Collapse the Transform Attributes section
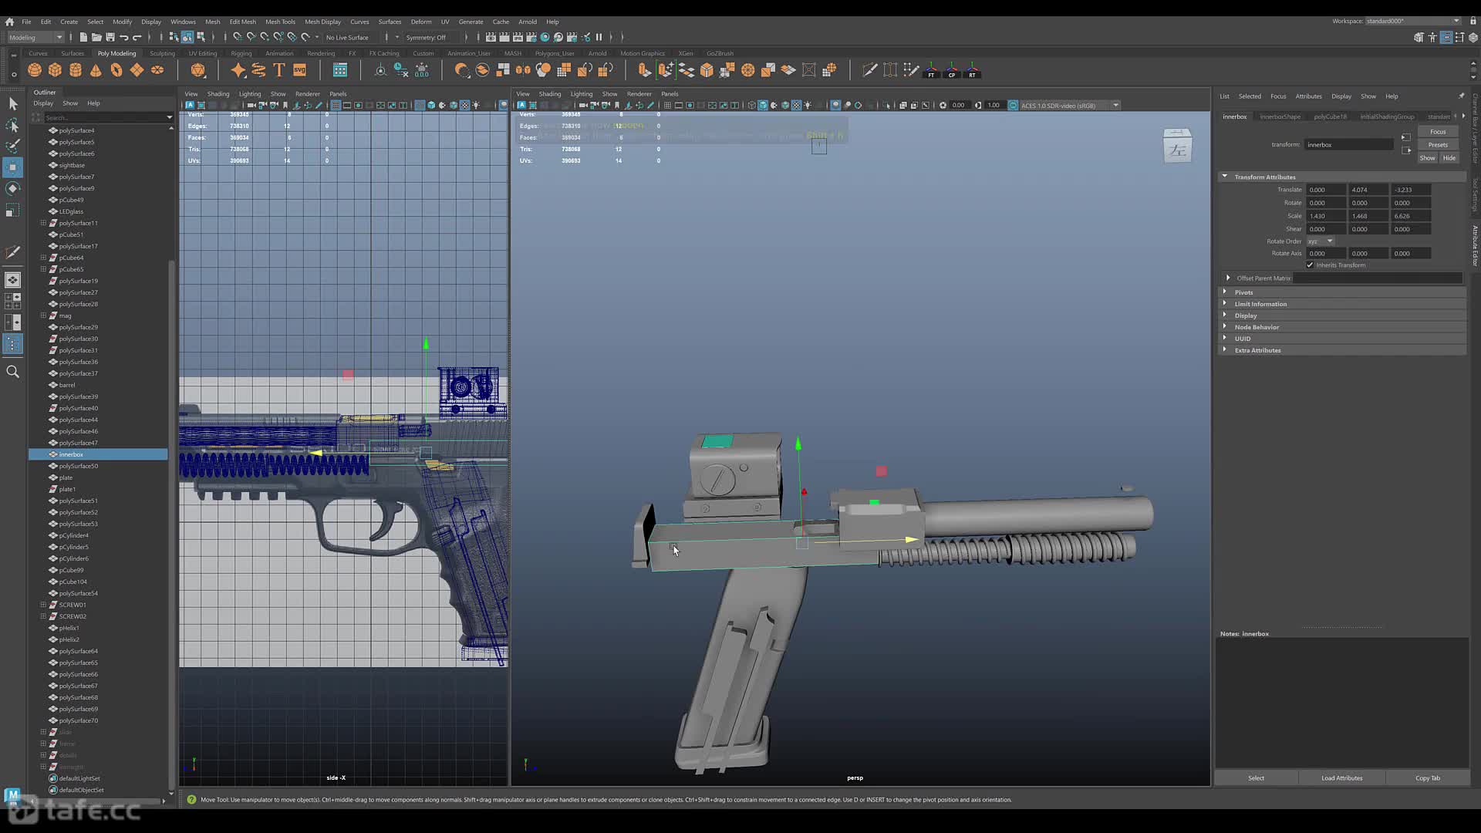Image resolution: width=1481 pixels, height=833 pixels. [1225, 177]
